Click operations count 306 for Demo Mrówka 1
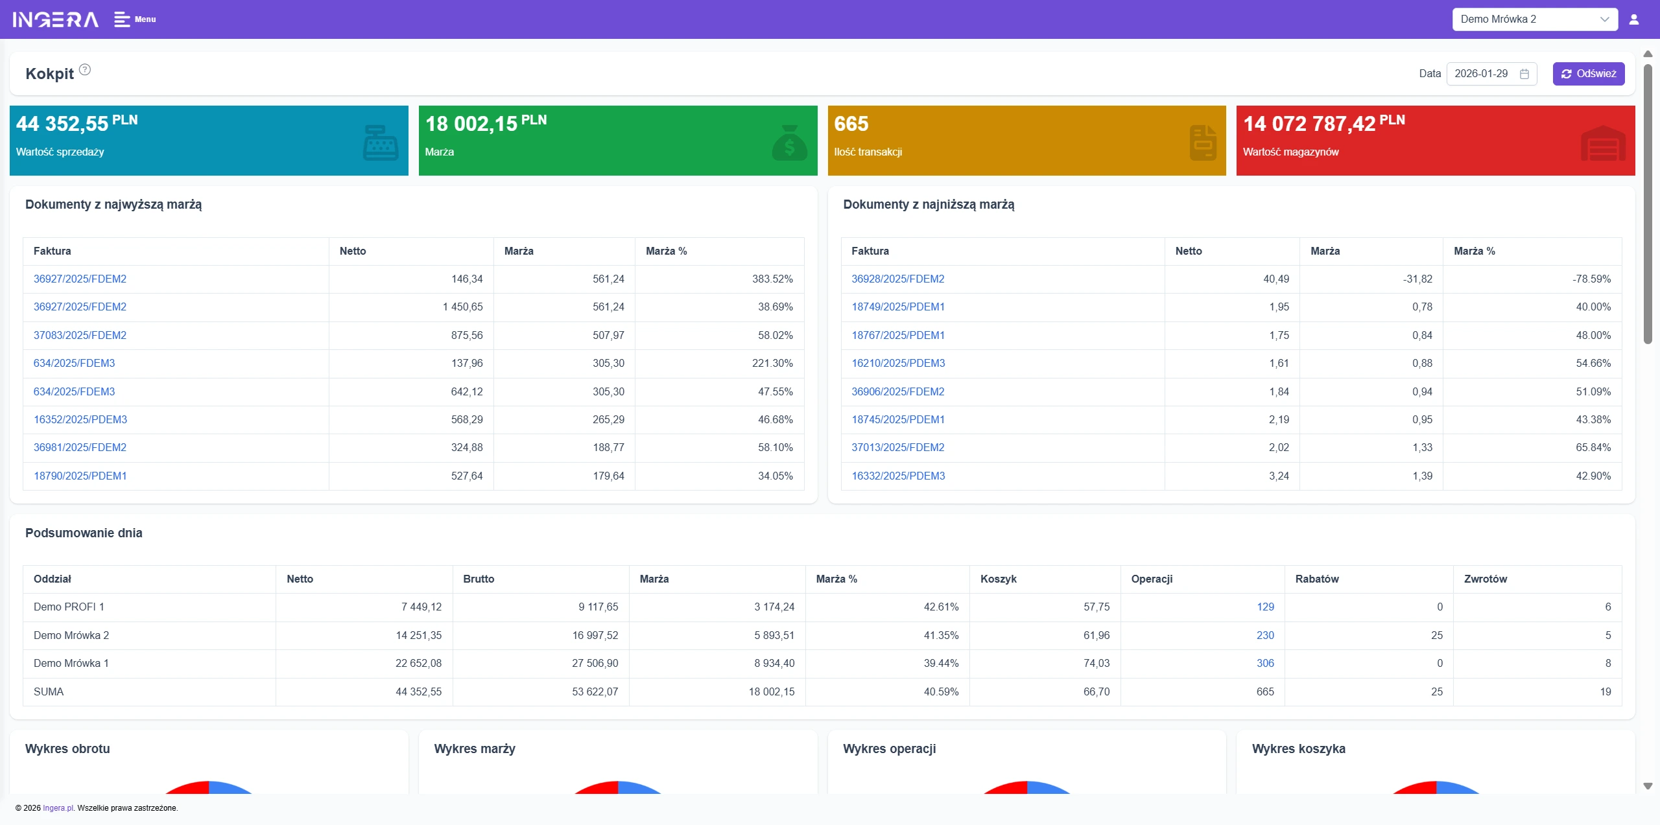Image resolution: width=1660 pixels, height=825 pixels. [1264, 663]
